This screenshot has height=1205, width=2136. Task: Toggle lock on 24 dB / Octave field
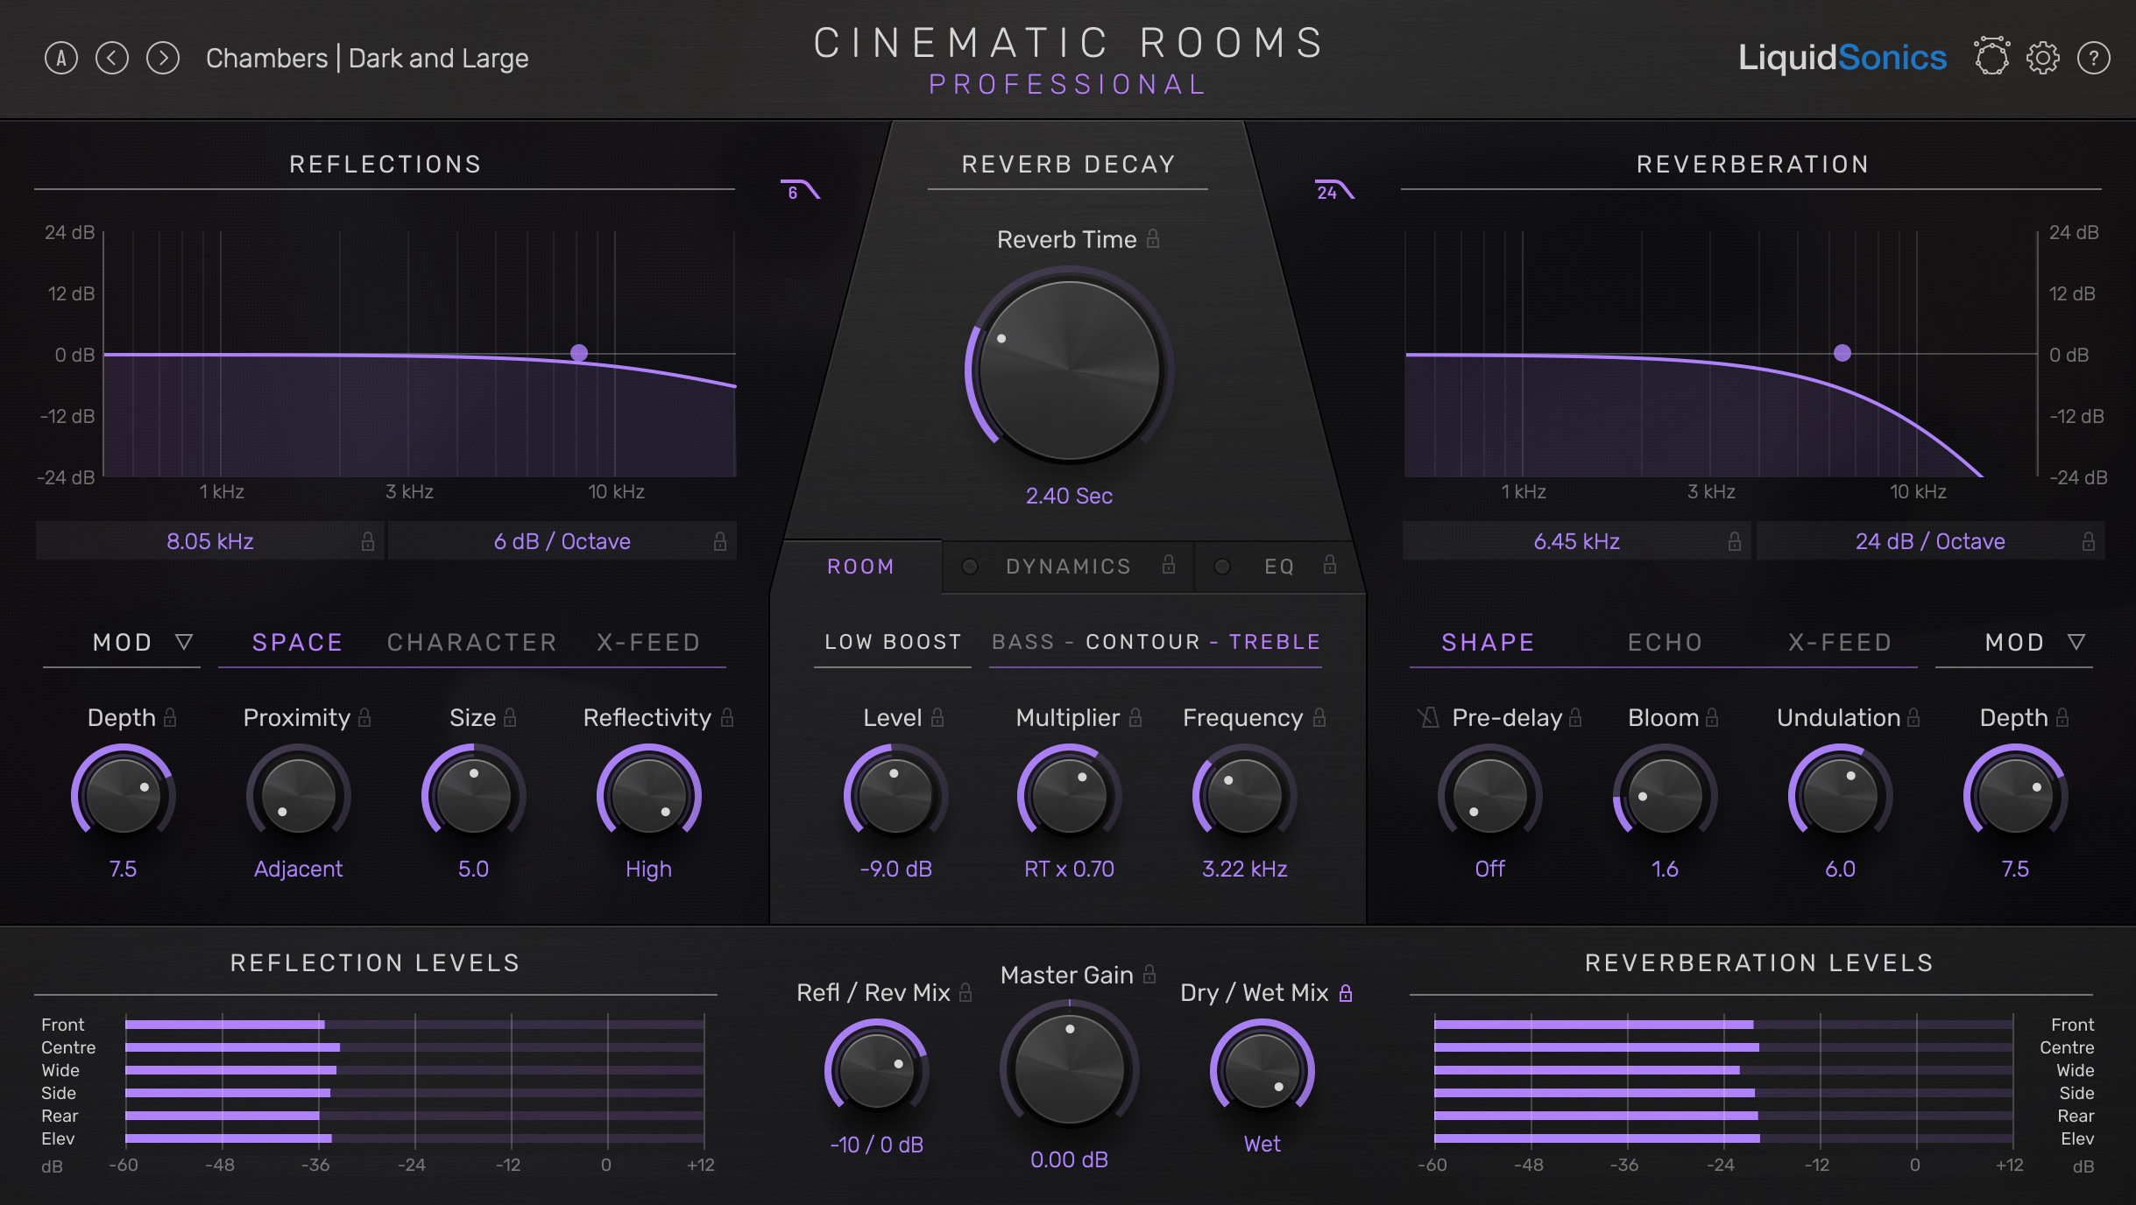coord(2089,541)
